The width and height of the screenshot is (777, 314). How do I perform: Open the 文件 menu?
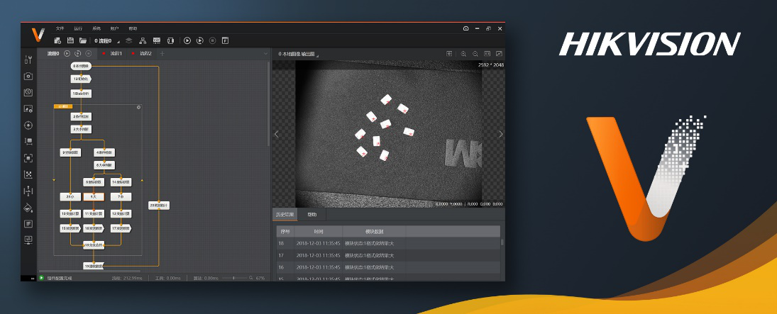coord(60,28)
